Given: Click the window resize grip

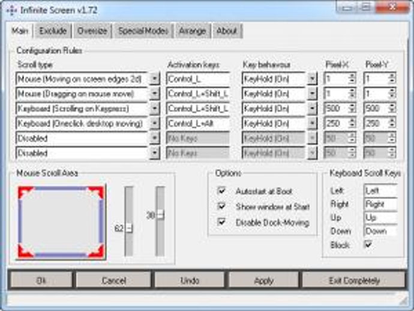Looking at the screenshot, I should [403, 300].
